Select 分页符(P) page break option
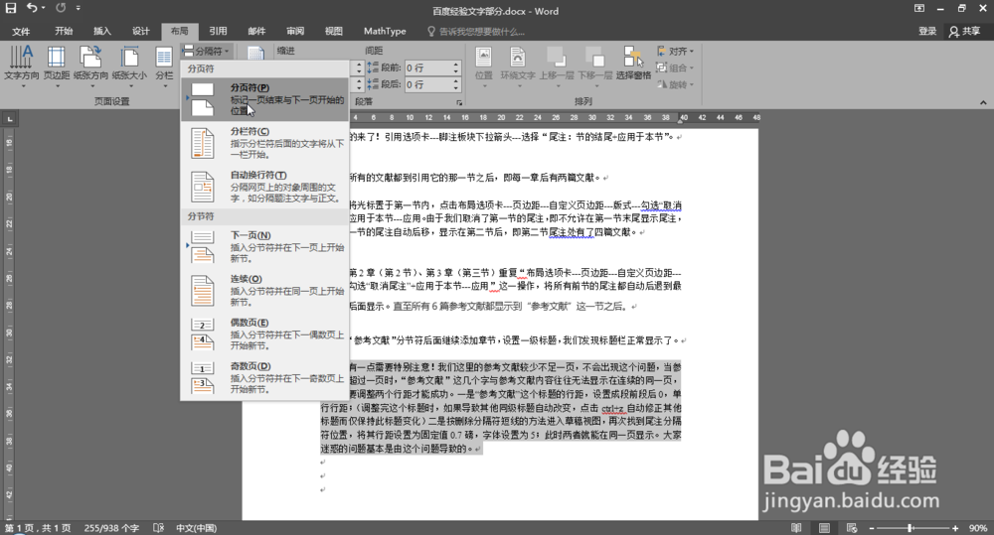 tap(265, 99)
